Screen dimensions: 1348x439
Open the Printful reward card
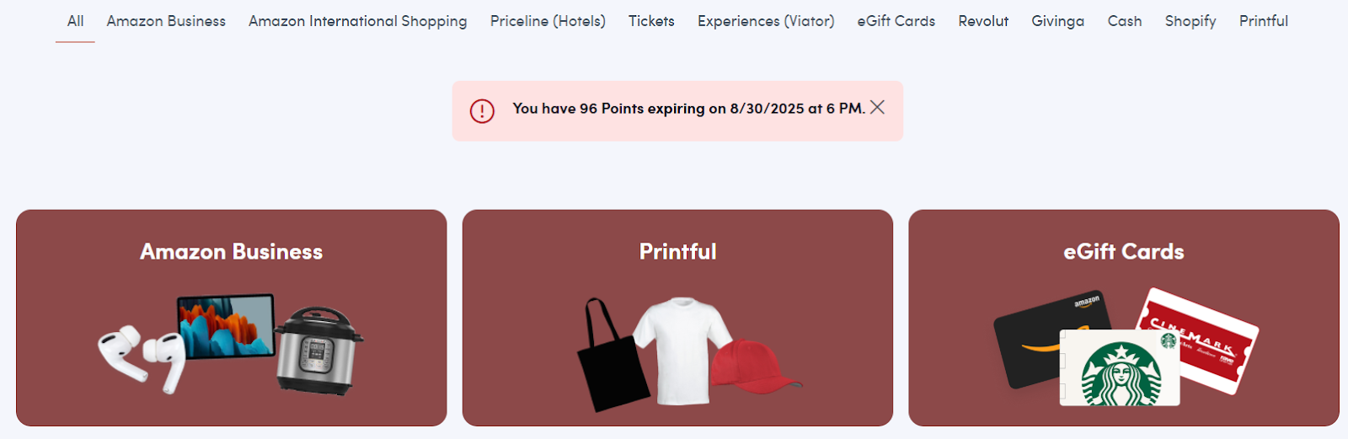tap(677, 252)
